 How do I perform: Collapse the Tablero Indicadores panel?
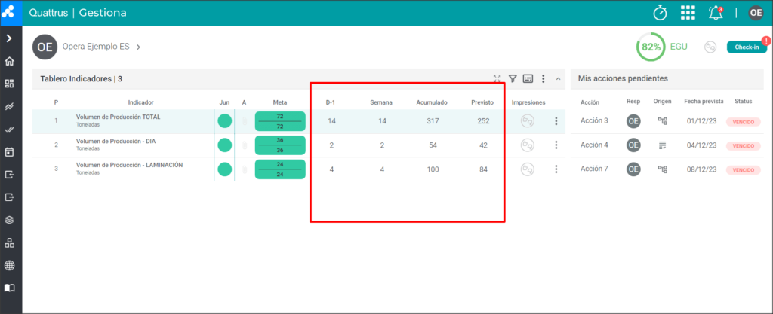pyautogui.click(x=558, y=78)
